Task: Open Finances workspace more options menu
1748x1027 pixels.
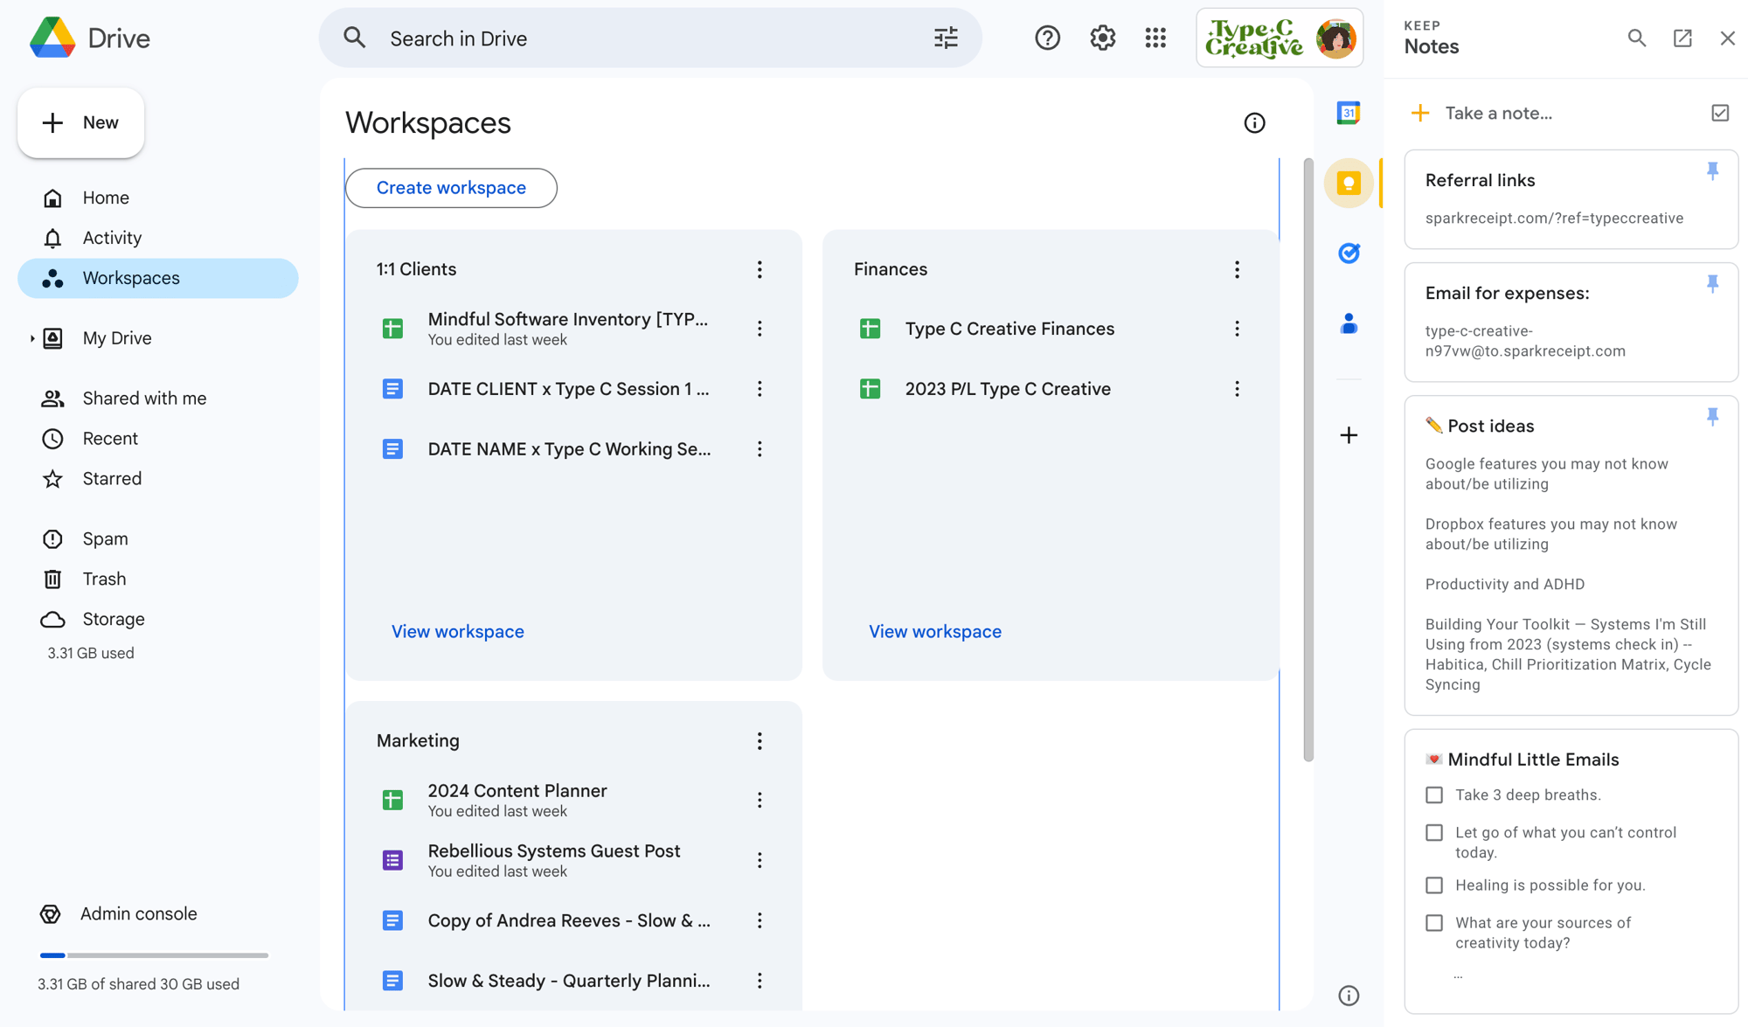Action: (1237, 269)
